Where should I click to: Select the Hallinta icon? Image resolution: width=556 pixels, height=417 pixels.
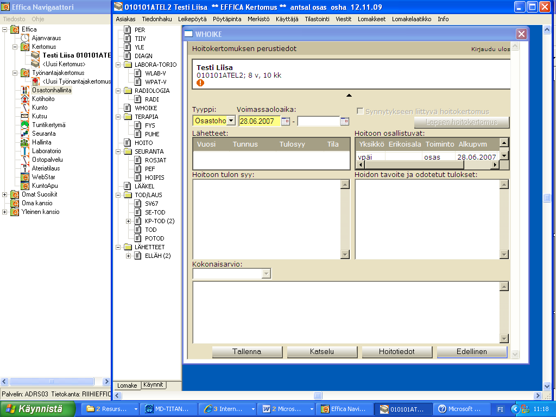click(25, 142)
